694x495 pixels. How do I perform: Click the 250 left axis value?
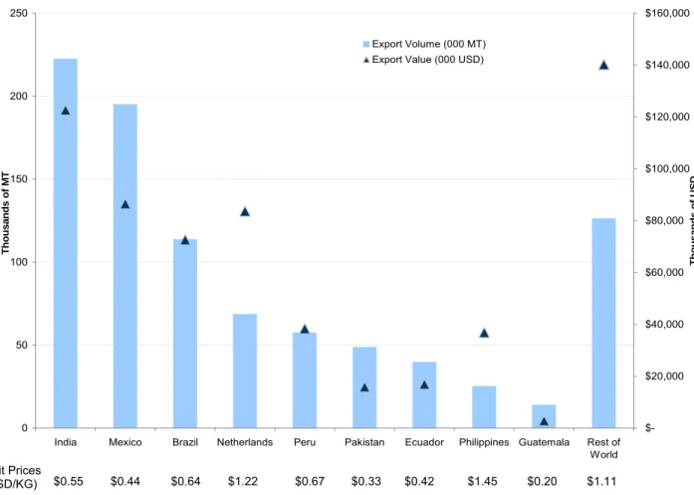(x=19, y=14)
